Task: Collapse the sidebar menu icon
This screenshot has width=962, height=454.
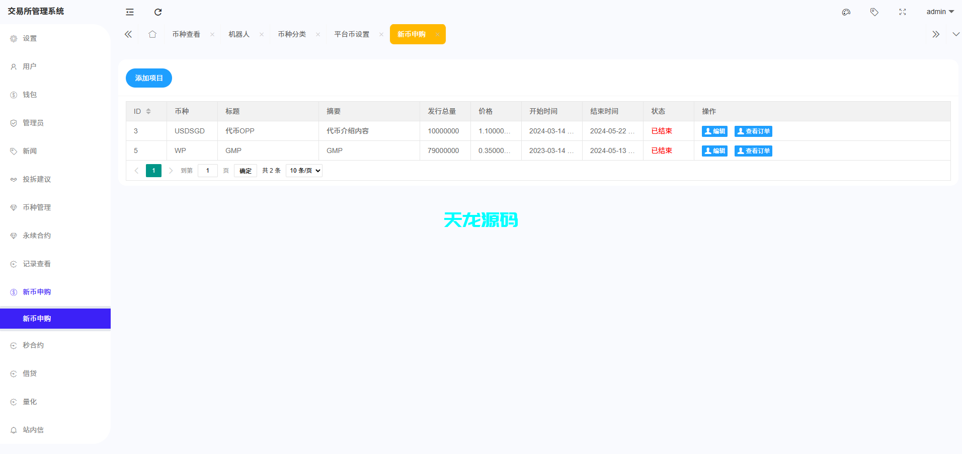Action: point(130,12)
